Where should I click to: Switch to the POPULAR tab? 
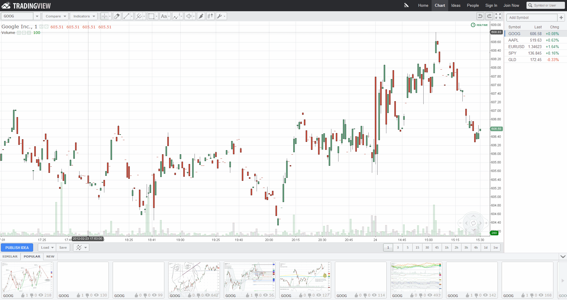32,256
